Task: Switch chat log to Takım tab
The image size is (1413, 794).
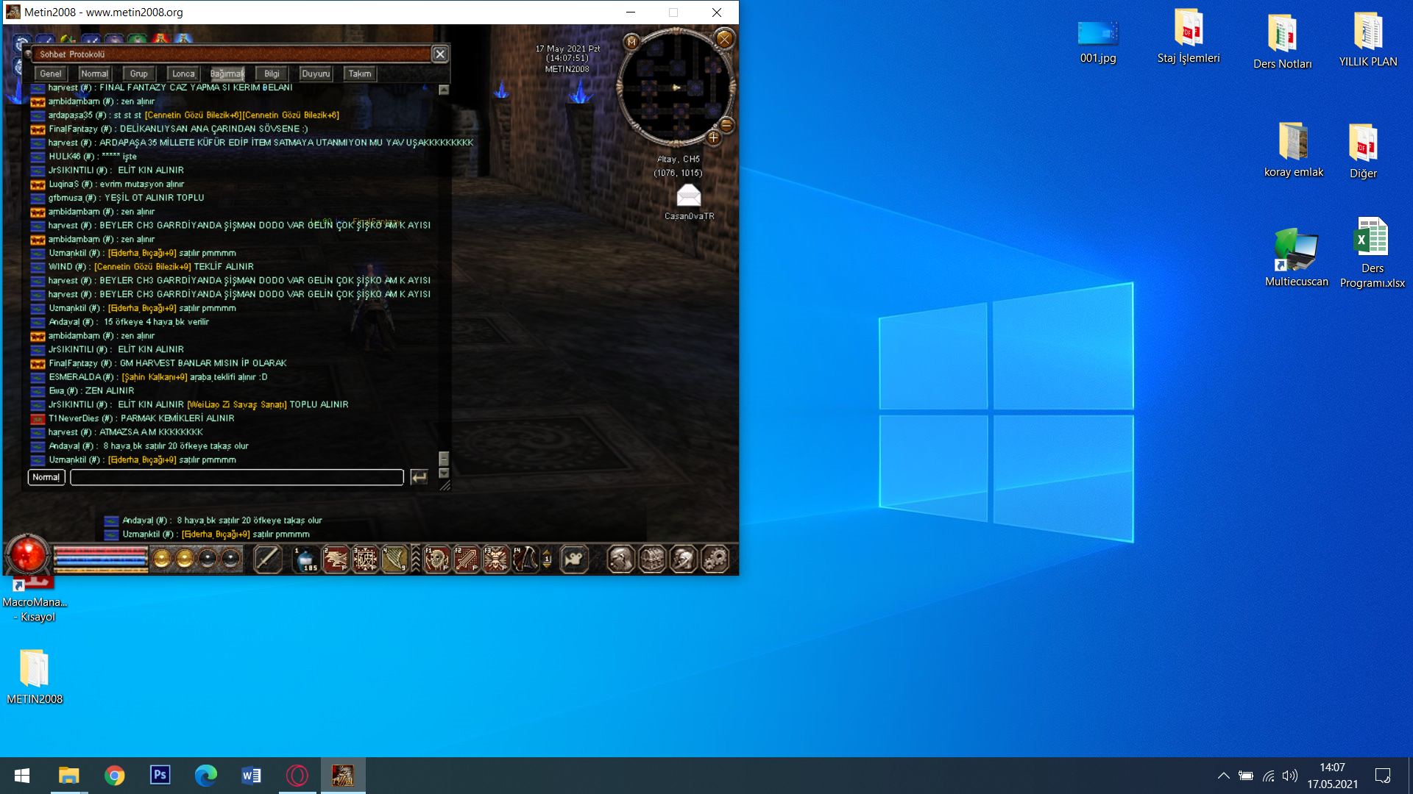Action: 360,74
